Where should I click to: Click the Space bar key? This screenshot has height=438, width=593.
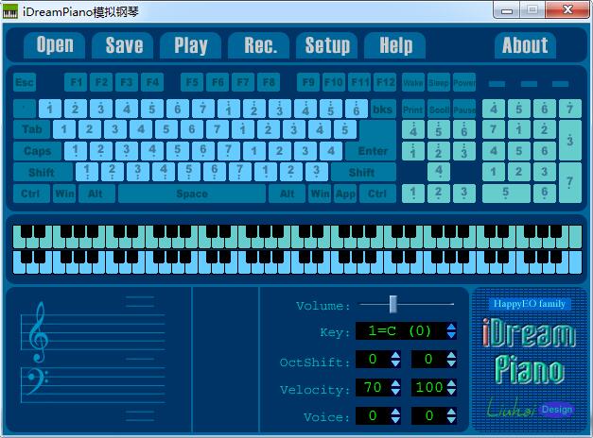point(192,194)
